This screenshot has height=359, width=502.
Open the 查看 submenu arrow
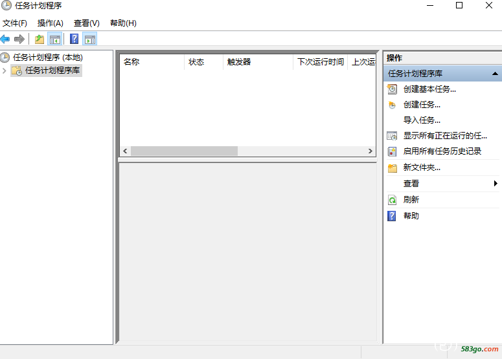tap(496, 184)
